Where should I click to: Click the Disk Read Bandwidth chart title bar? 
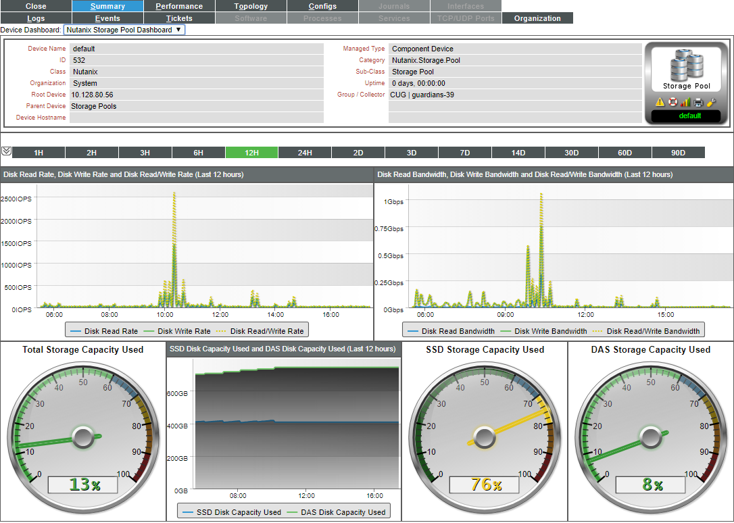[x=554, y=174]
